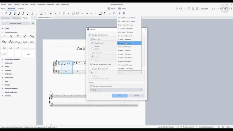Toggle the sharp accidental icon
The image size is (233, 131).
pos(64,13)
